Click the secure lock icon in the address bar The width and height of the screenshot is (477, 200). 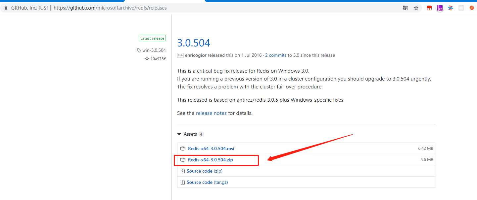pyautogui.click(x=6, y=8)
